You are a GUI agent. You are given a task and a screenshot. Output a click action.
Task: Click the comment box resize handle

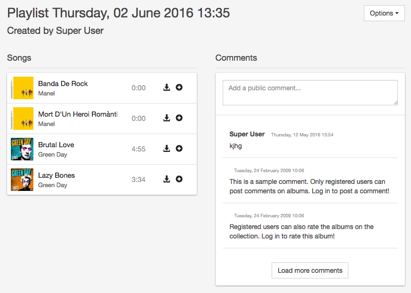(x=395, y=103)
